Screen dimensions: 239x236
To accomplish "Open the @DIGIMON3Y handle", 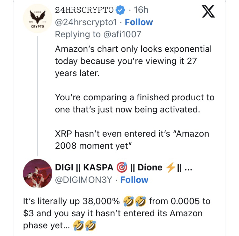I will click(83, 180).
